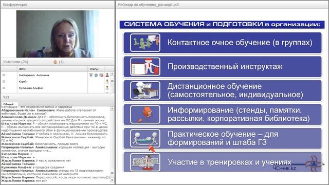Click the group training icon on the slide
Viewport: 329px width, 185px height.
coord(145,43)
